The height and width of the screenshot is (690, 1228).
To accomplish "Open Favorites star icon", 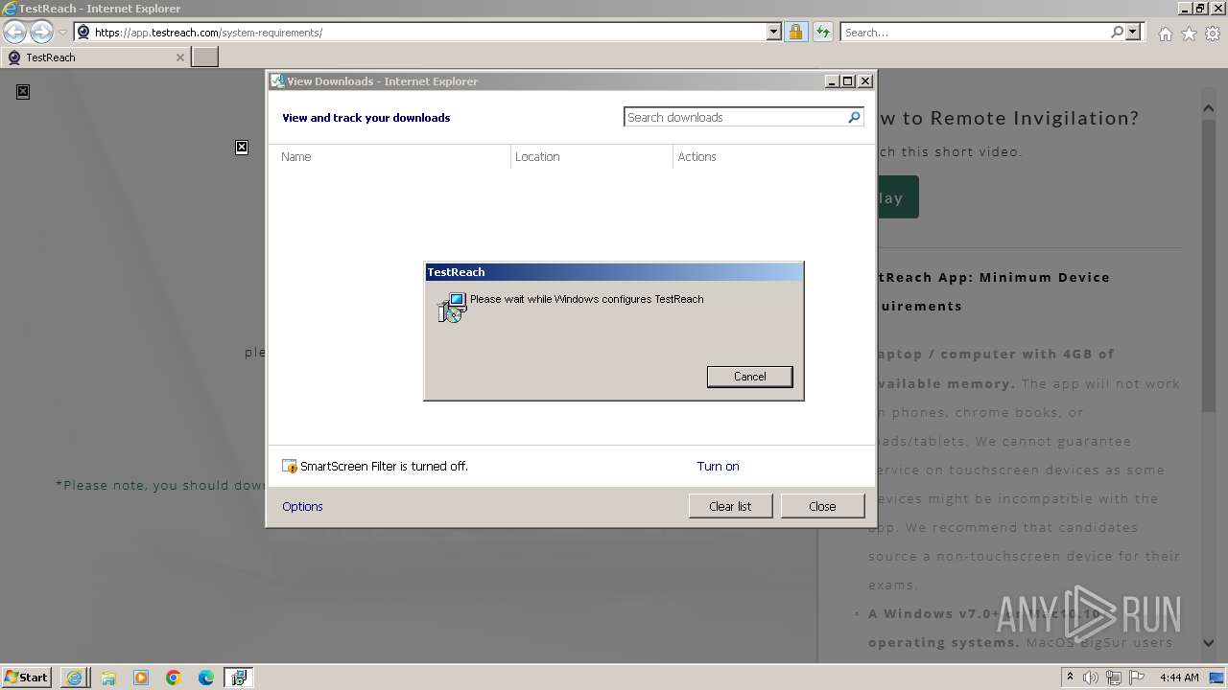I will click(1189, 34).
